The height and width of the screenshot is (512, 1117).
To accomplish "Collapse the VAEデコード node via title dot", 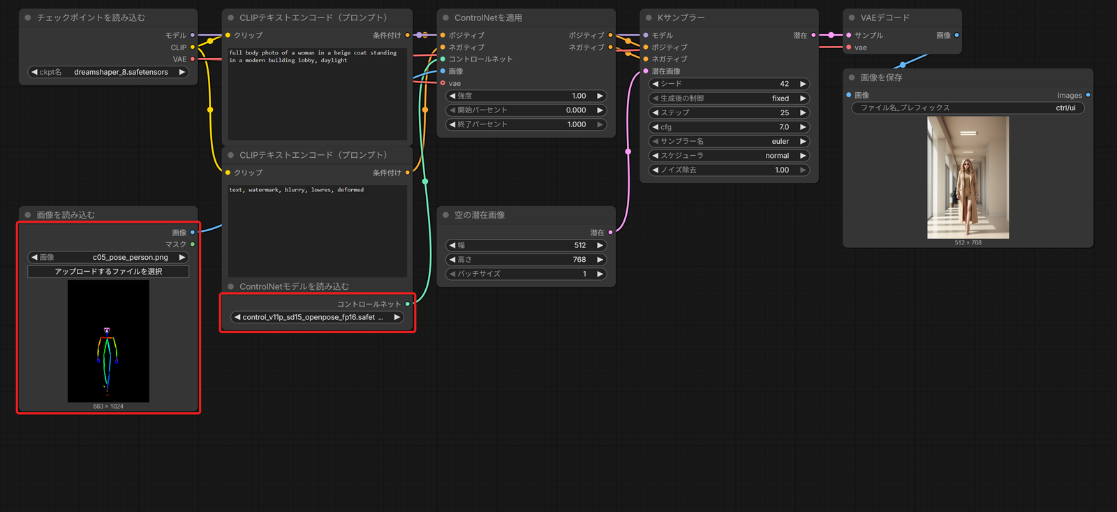I will pyautogui.click(x=852, y=17).
